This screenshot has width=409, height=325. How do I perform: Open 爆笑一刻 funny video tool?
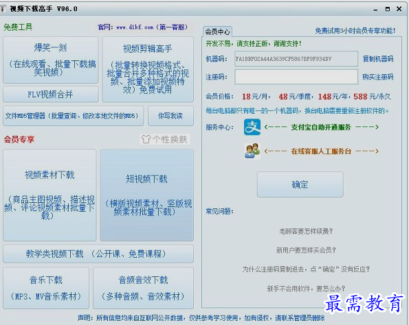click(x=51, y=60)
